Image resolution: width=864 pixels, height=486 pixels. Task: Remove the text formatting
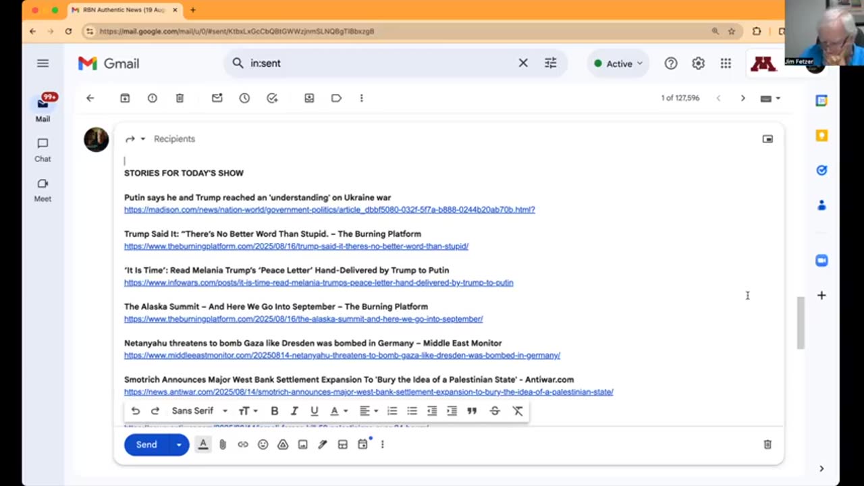tap(518, 410)
